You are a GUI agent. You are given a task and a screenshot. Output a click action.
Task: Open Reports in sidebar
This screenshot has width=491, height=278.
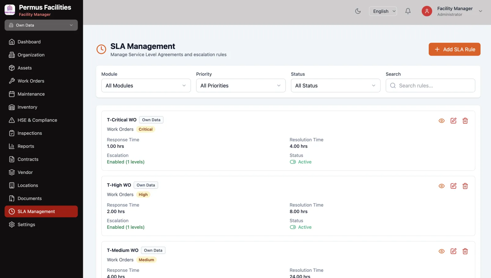pyautogui.click(x=41, y=146)
